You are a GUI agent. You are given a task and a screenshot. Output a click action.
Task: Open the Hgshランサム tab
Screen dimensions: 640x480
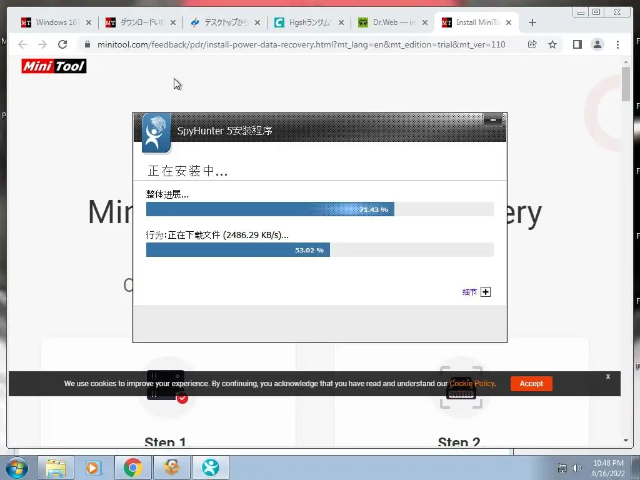[x=309, y=22]
